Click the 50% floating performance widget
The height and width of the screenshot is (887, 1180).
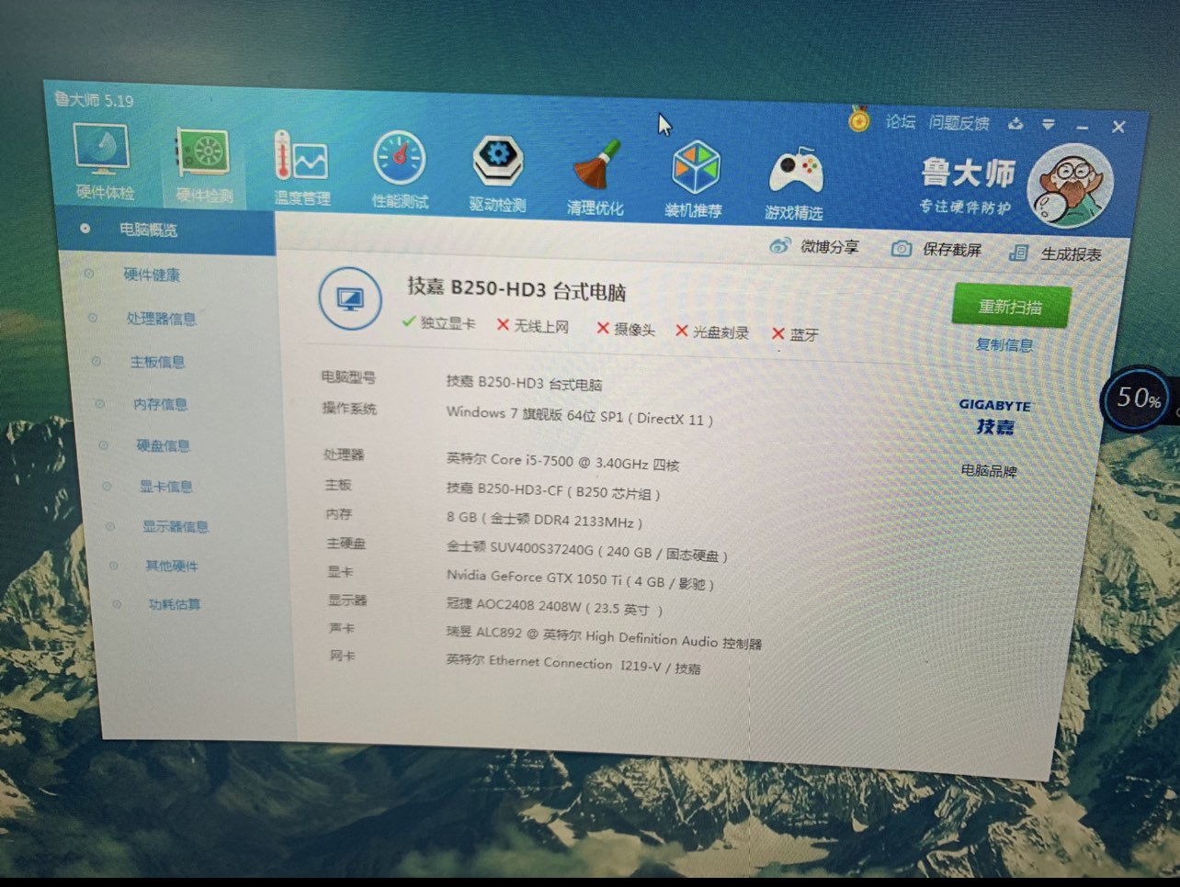pos(1139,399)
